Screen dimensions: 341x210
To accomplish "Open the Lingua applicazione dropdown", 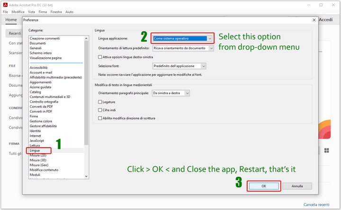I will point(182,38).
